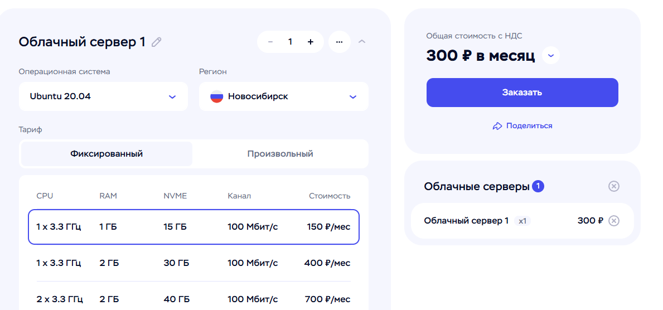
Task: Switch to the Произвольный tariff tab
Action: [x=280, y=154]
